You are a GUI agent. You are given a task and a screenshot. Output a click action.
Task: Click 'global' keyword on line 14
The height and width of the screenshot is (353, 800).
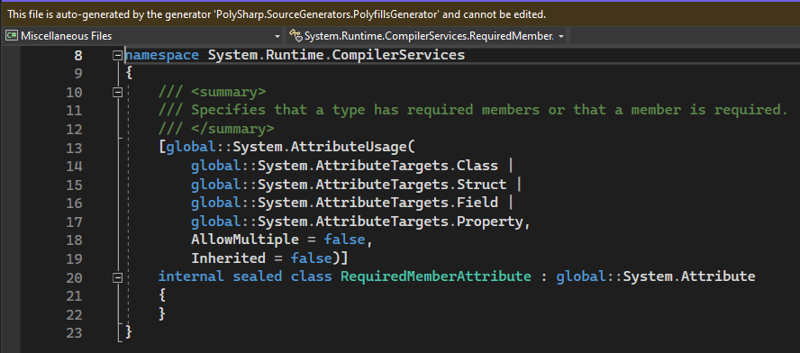pyautogui.click(x=216, y=166)
